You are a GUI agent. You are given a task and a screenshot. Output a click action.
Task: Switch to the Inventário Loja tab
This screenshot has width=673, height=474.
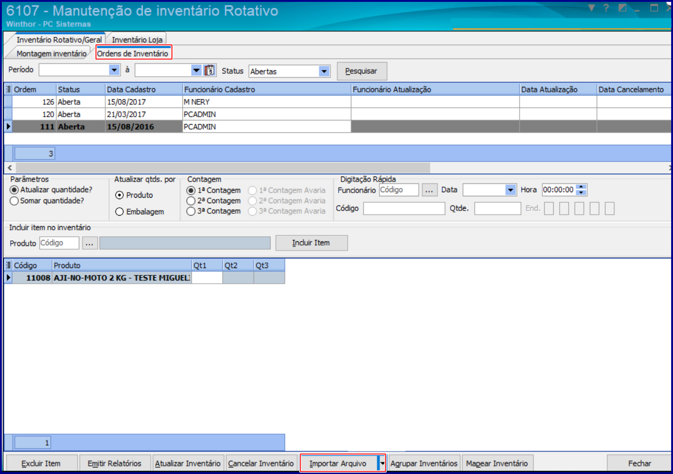pos(137,40)
